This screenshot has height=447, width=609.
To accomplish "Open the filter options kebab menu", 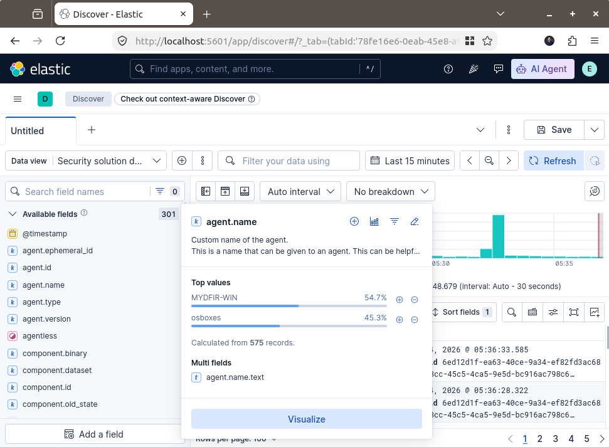I will pos(203,160).
